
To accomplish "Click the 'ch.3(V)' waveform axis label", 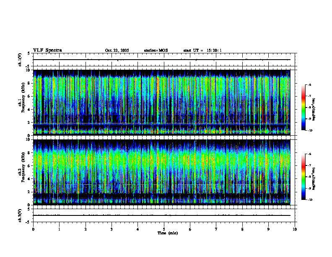I will (20, 215).
